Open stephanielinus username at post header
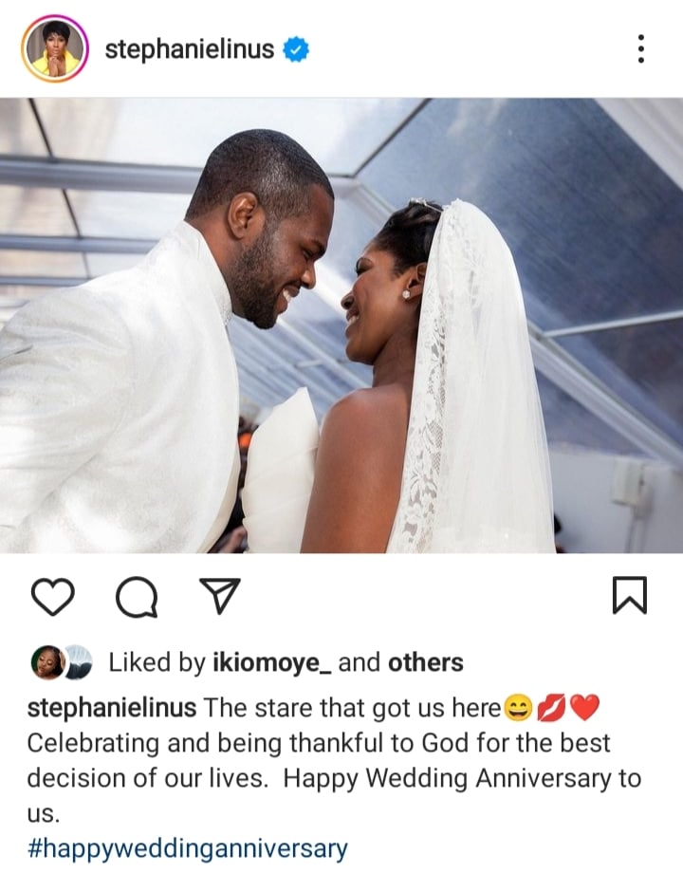 point(190,49)
